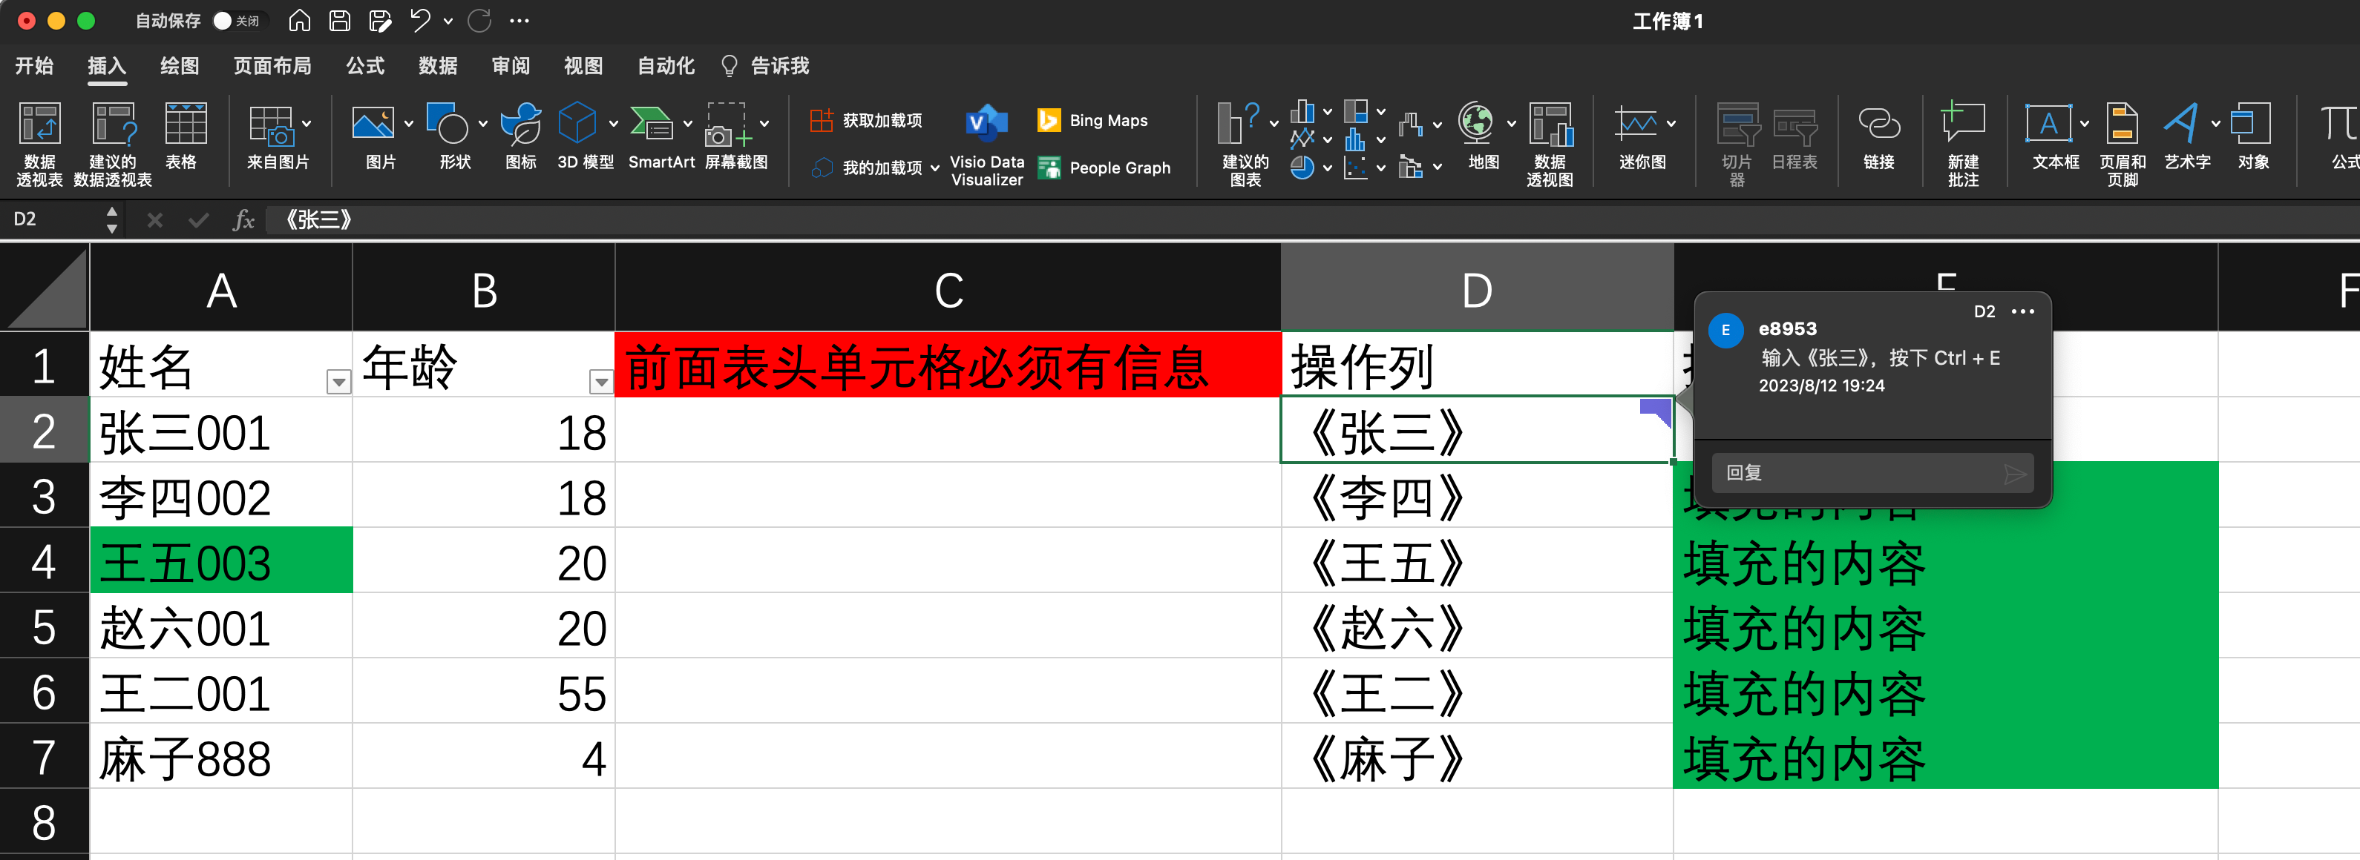This screenshot has height=860, width=2360.
Task: Open the filter dropdown on the 姓名 header
Action: click(338, 382)
